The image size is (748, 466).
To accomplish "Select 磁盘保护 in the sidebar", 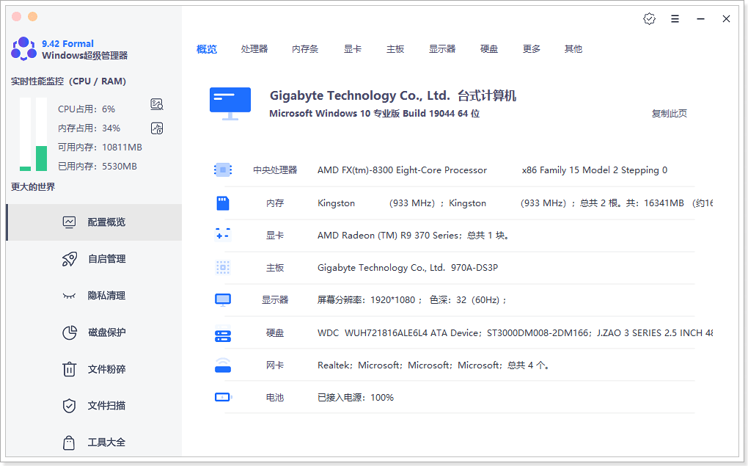I will click(94, 332).
